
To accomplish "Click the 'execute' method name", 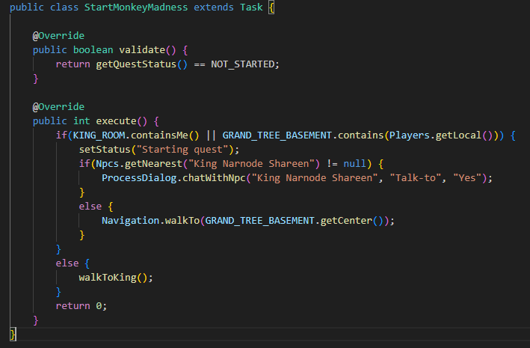I will [117, 120].
